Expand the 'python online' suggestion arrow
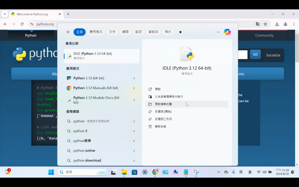The height and width of the screenshot is (187, 299). click(134, 151)
